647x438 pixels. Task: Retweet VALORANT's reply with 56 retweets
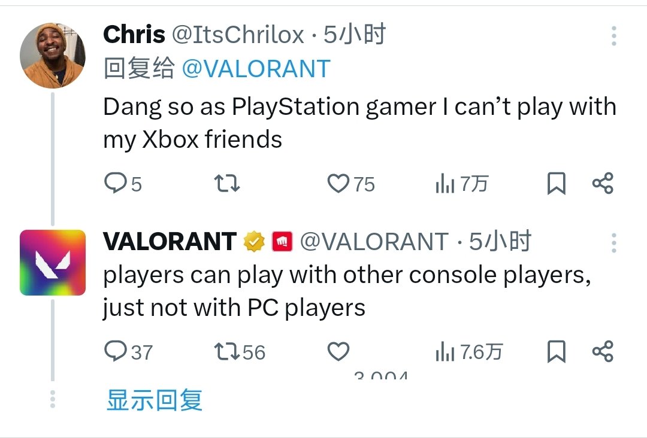tap(227, 351)
